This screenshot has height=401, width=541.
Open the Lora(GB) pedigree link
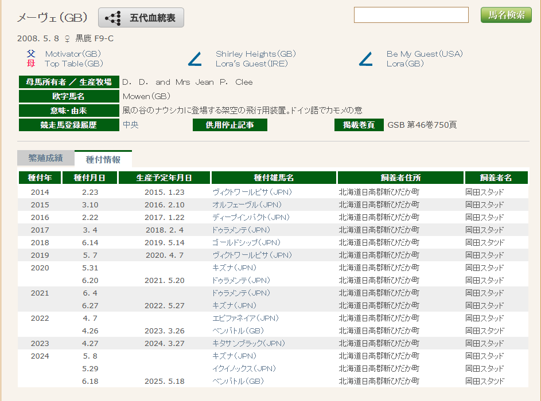(404, 64)
